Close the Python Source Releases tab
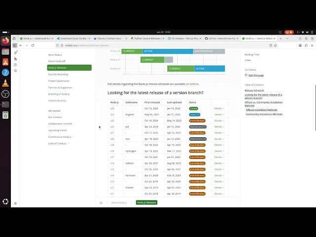This screenshot has height=237, width=316. 163,39
